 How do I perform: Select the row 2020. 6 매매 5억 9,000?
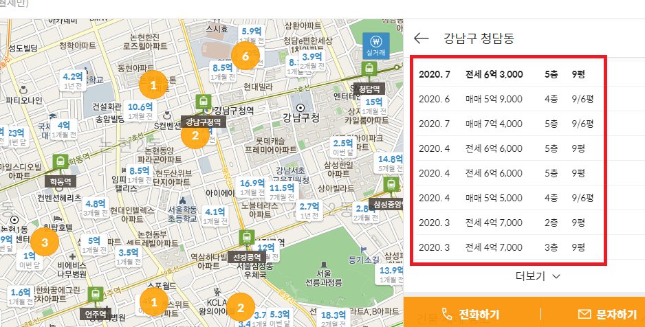point(510,99)
